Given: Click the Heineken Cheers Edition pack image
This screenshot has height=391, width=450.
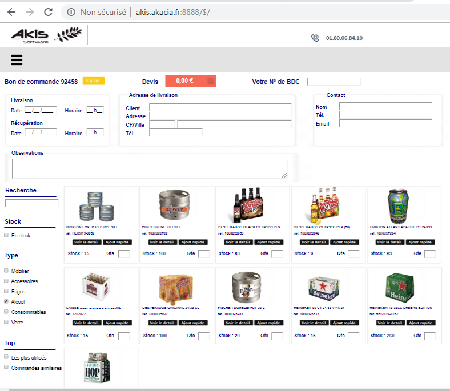Looking at the screenshot, I should (x=404, y=285).
